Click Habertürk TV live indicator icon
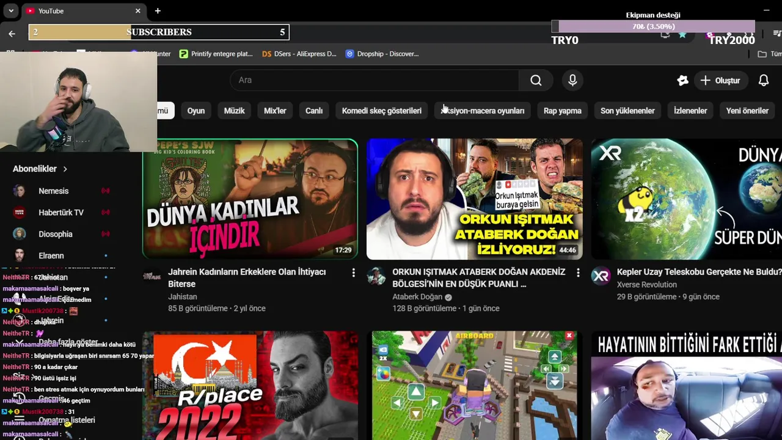The width and height of the screenshot is (782, 440). 105,213
